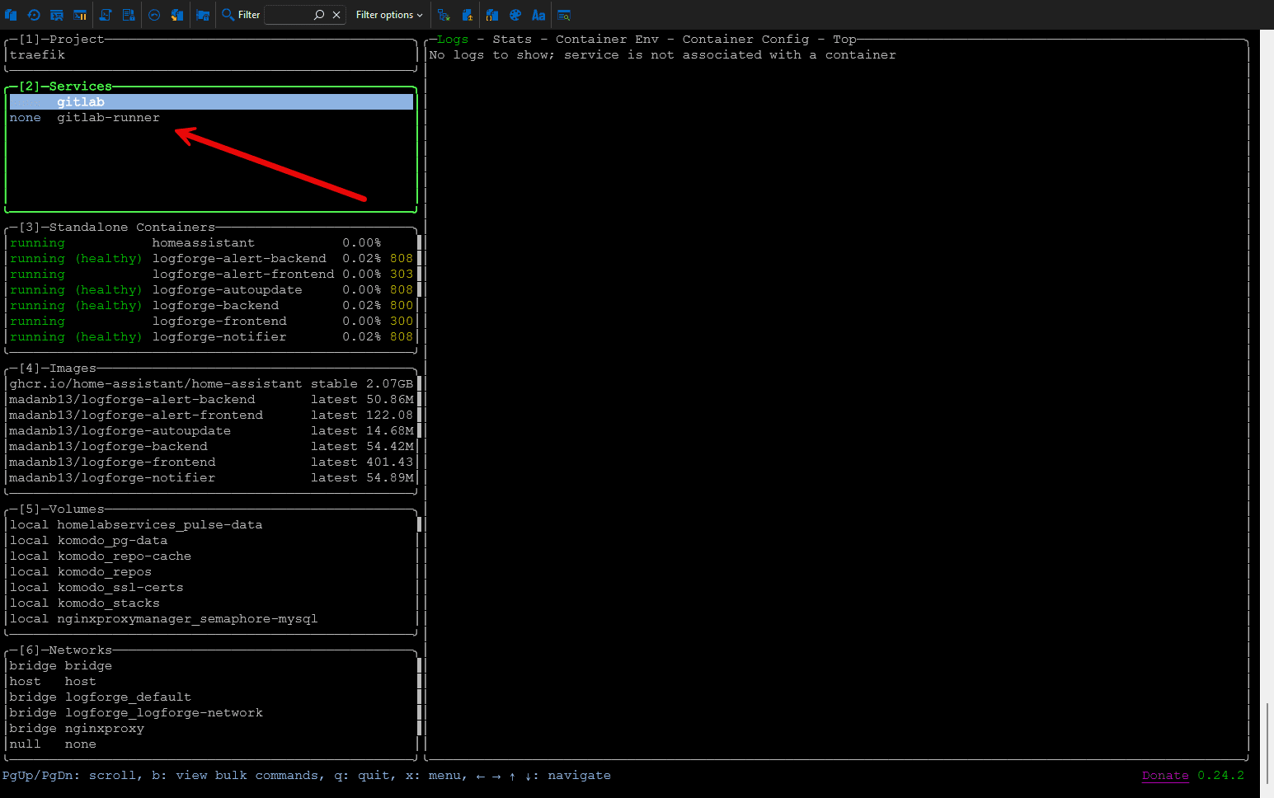Image resolution: width=1274 pixels, height=798 pixels.
Task: Click the network tree icon after Filter options
Action: [x=444, y=15]
